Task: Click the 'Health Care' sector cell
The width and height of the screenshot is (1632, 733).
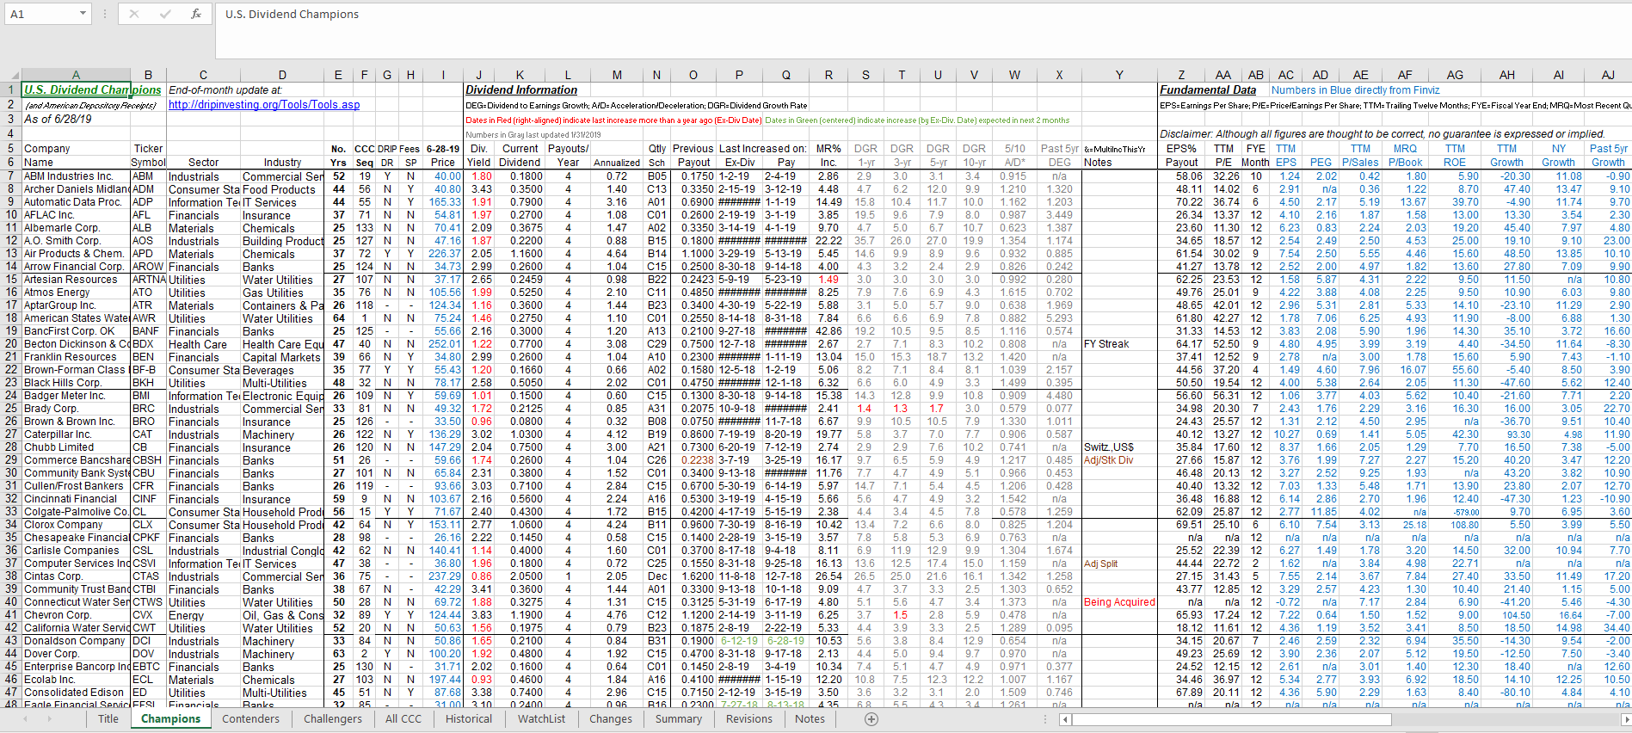Action: tap(203, 344)
